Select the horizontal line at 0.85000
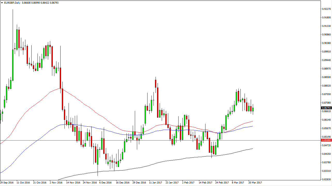 pos(155,140)
